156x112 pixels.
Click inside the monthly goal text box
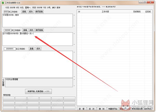[x=38, y=39]
